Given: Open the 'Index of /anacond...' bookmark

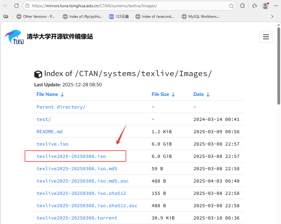Looking at the screenshot, I should (155, 17).
